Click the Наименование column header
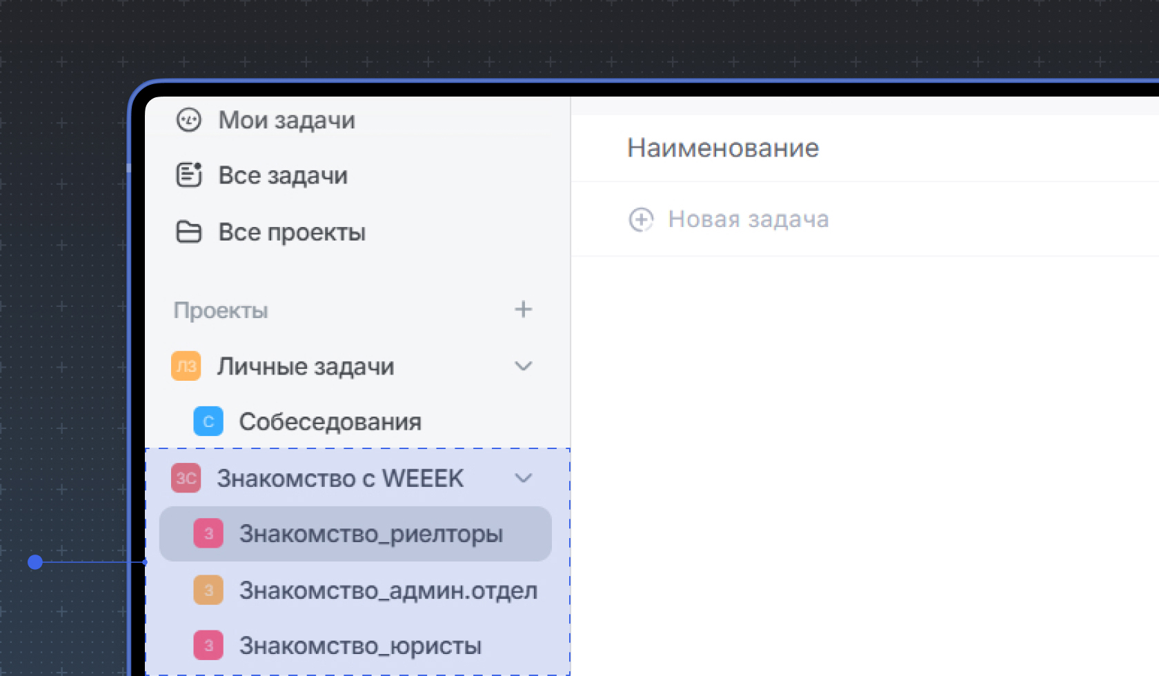The height and width of the screenshot is (676, 1159). pyautogui.click(x=723, y=148)
